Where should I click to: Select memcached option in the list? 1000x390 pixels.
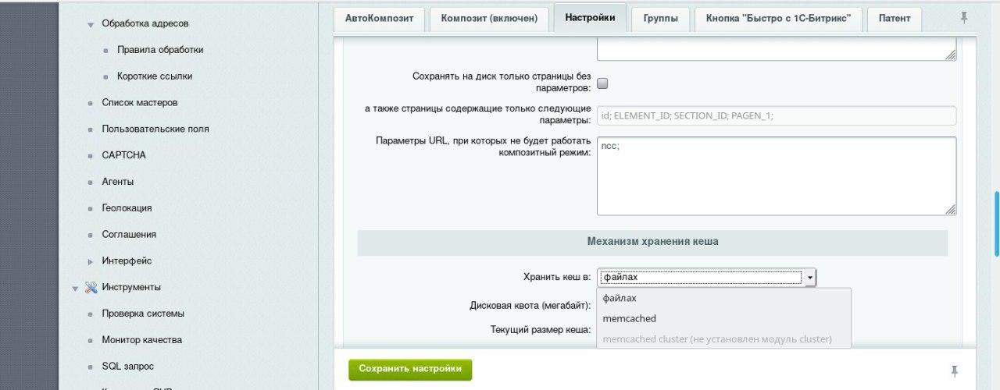point(630,318)
